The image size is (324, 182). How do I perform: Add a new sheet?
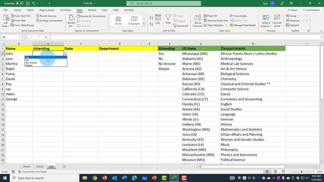(64, 166)
